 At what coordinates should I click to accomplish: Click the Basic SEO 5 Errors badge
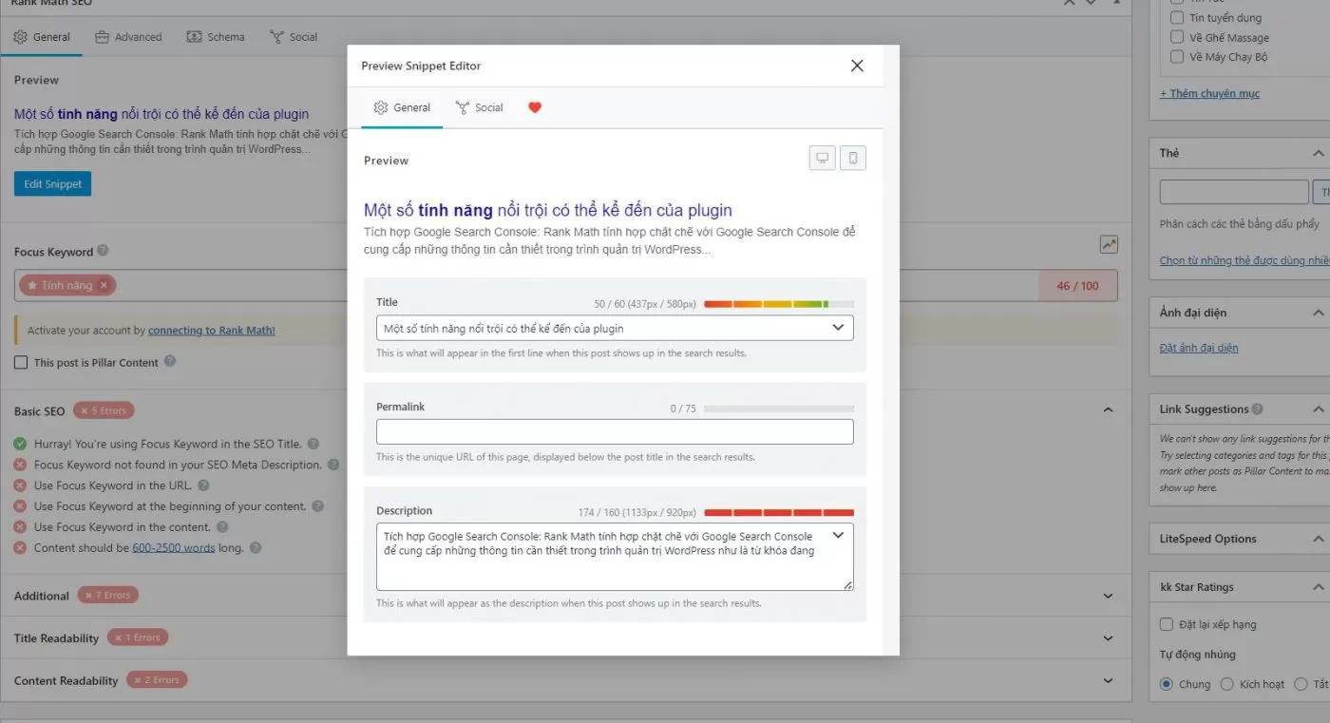(104, 410)
